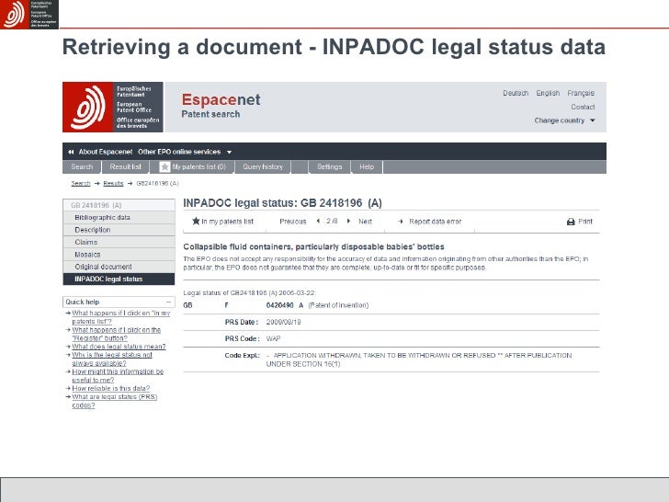Click the Code Expl. APPLICATION WITHDRAWN text
Screen dimensions: 669x502
pyautogui.click(x=419, y=359)
